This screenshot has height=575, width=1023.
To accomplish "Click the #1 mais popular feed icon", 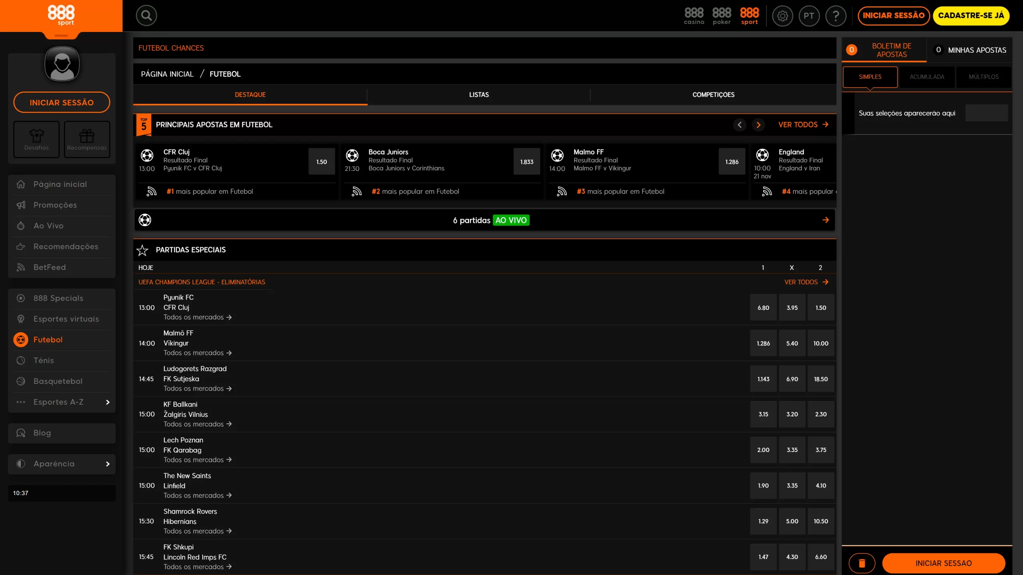I will click(151, 192).
